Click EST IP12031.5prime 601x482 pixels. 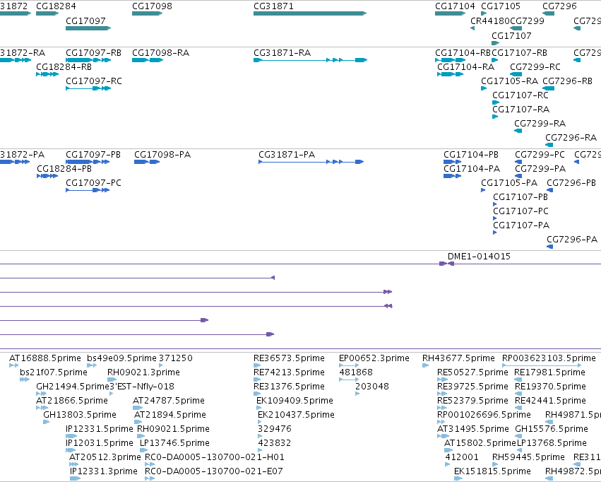click(71, 451)
